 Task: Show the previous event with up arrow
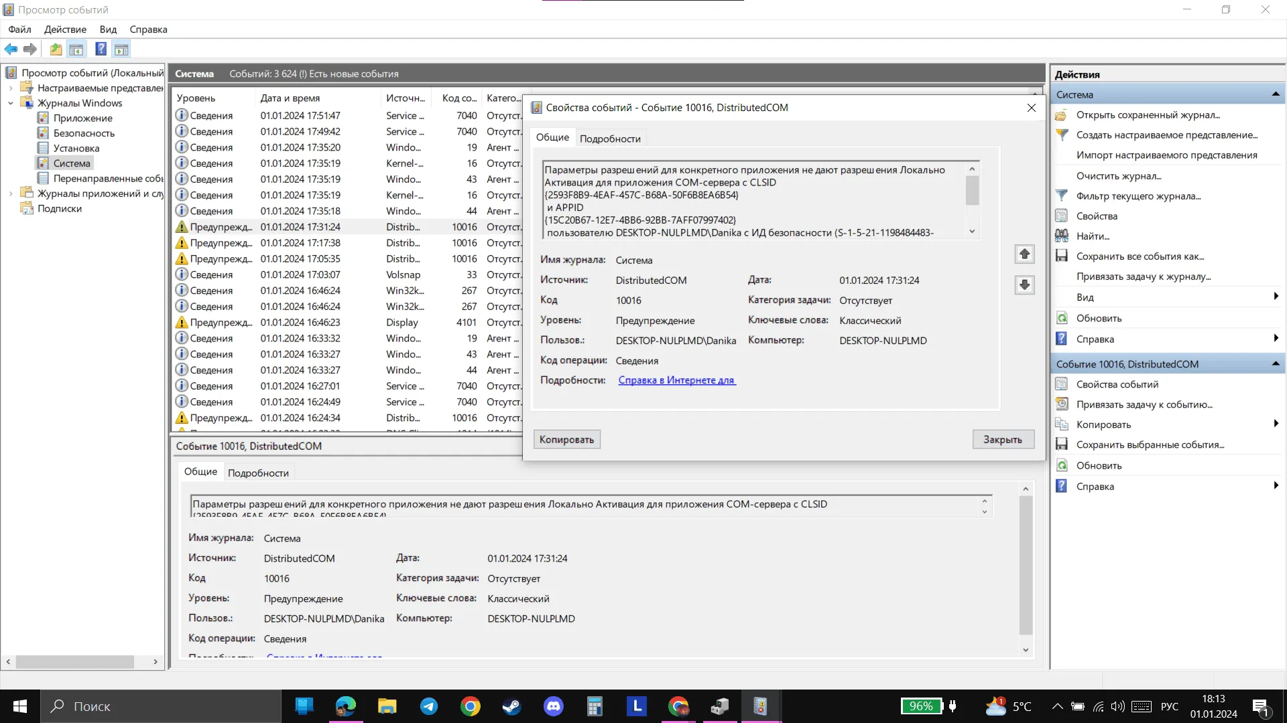(1024, 254)
